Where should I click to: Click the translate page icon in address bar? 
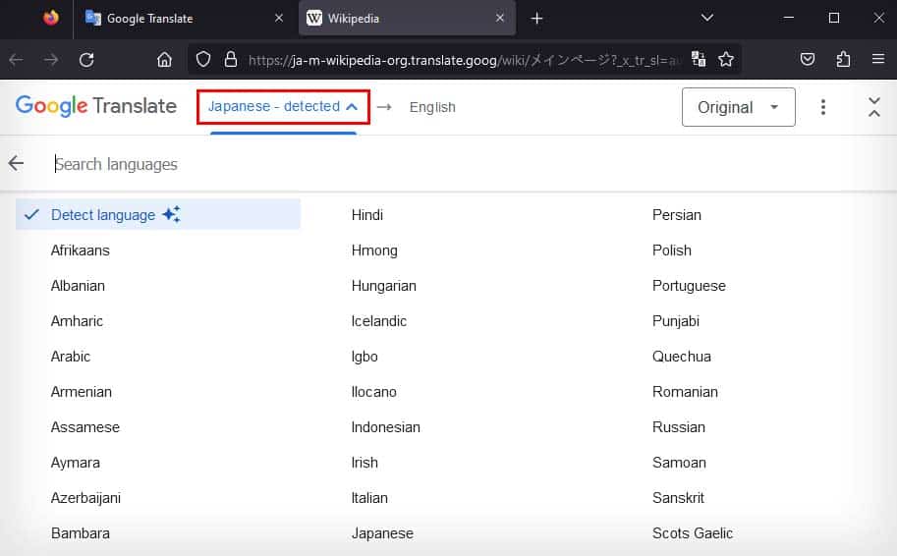[x=698, y=59]
